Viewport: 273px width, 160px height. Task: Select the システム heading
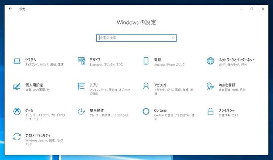point(31,60)
